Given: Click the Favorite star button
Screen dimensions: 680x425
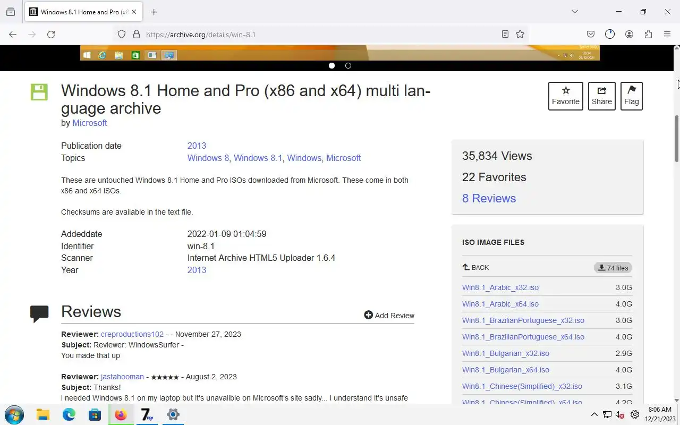Looking at the screenshot, I should click(x=566, y=96).
